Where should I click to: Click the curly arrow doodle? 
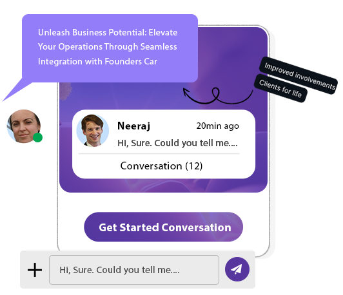218,95
